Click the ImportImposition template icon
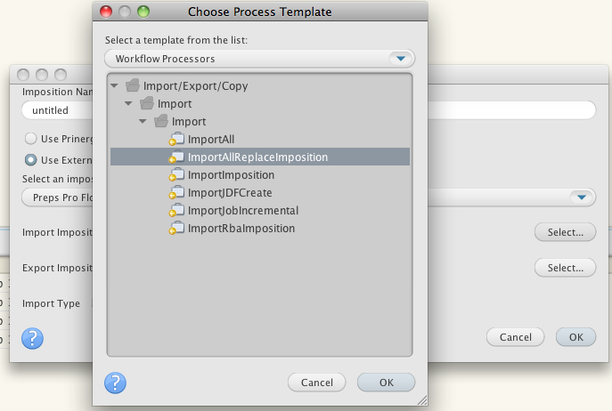 click(x=176, y=174)
